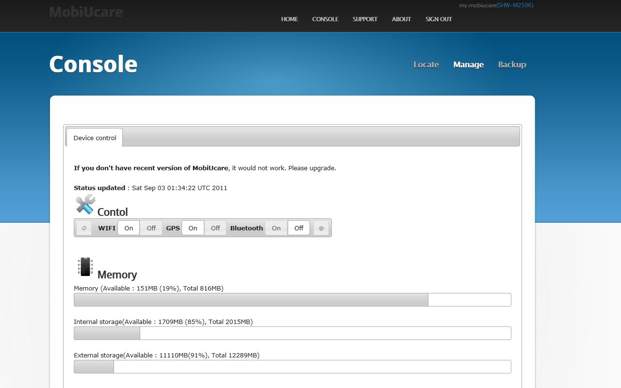
Task: Turn WIFI On
Action: click(x=129, y=228)
